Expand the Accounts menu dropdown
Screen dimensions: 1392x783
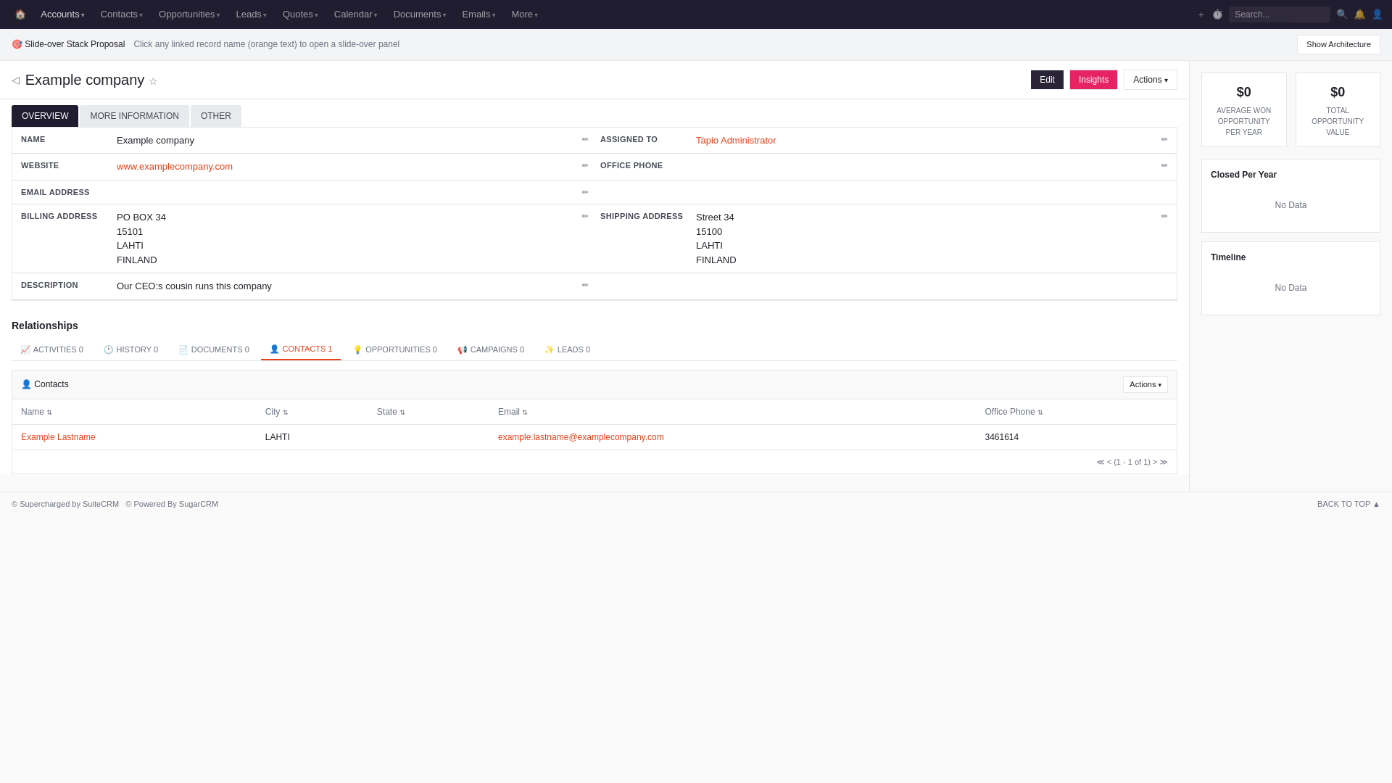(62, 14)
